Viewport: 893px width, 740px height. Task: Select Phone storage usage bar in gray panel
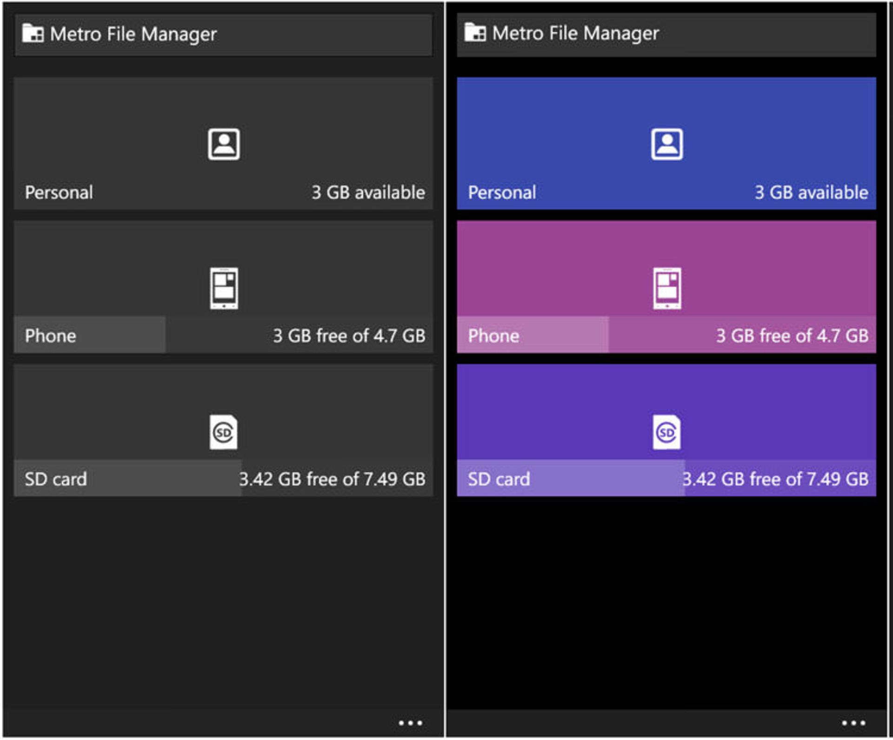(224, 335)
